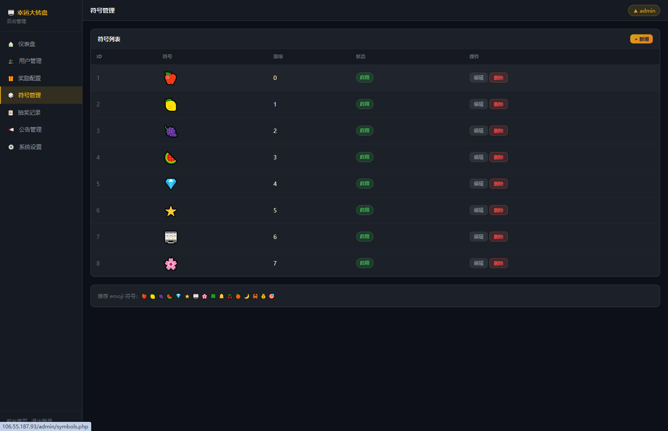Click the 新增 add button
The height and width of the screenshot is (431, 668).
(x=642, y=39)
